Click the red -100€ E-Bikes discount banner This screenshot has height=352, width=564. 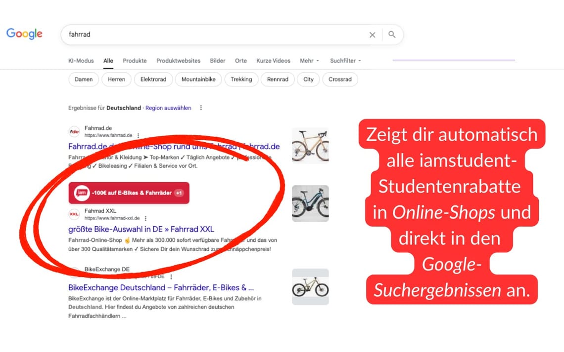click(x=129, y=193)
